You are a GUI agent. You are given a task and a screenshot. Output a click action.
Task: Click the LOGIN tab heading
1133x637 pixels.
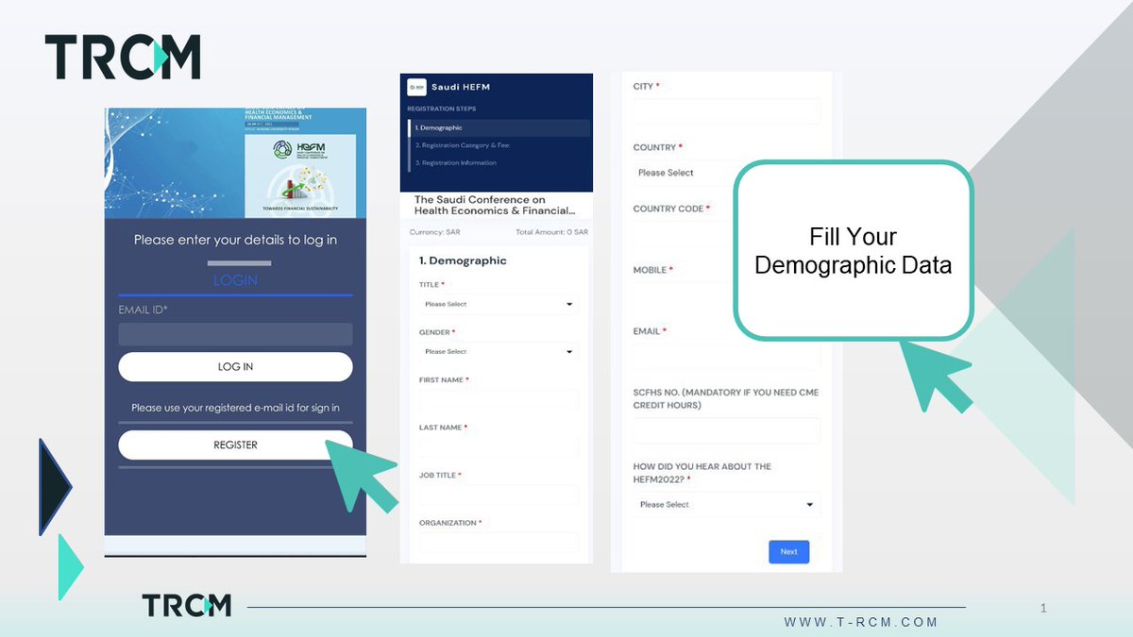pos(235,280)
